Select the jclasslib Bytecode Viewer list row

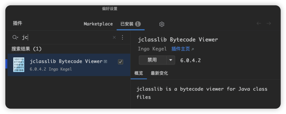click(x=69, y=65)
